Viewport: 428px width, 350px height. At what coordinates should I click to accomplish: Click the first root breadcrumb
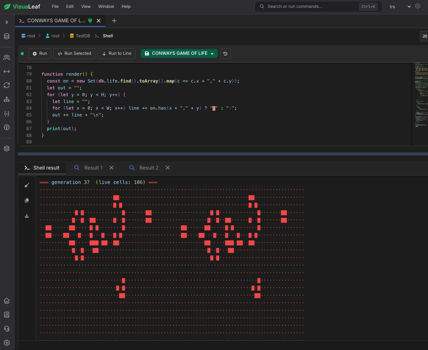click(28, 36)
